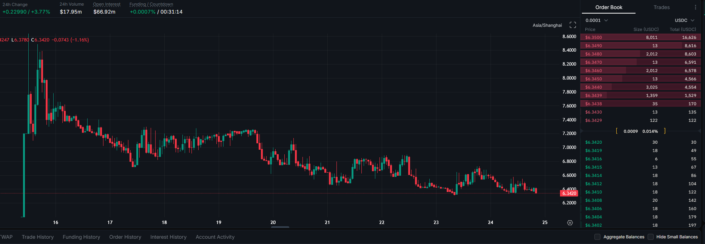Click the current price label 6.3420
This screenshot has height=244, width=705.
(569, 193)
